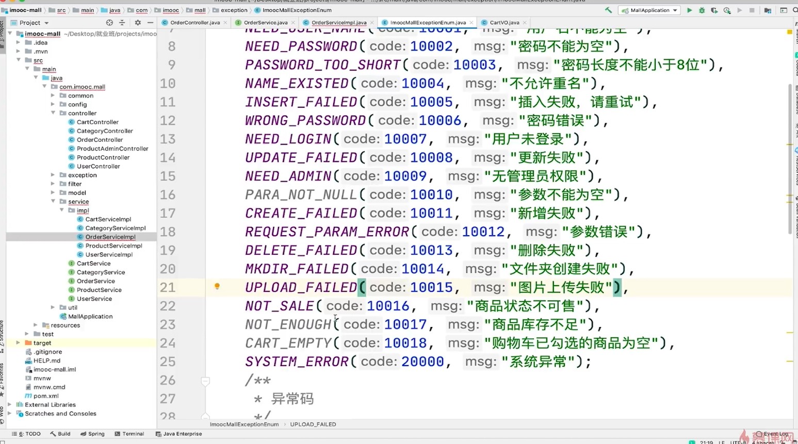Click UPLOAD_FAILED in editor breadcrumb
This screenshot has width=798, height=444.
313,424
